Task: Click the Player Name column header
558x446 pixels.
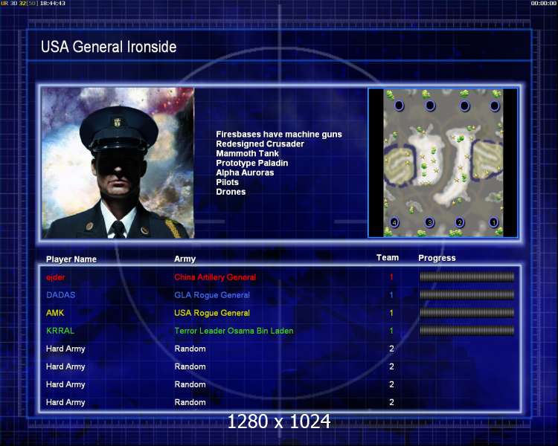Action: pyautogui.click(x=71, y=259)
